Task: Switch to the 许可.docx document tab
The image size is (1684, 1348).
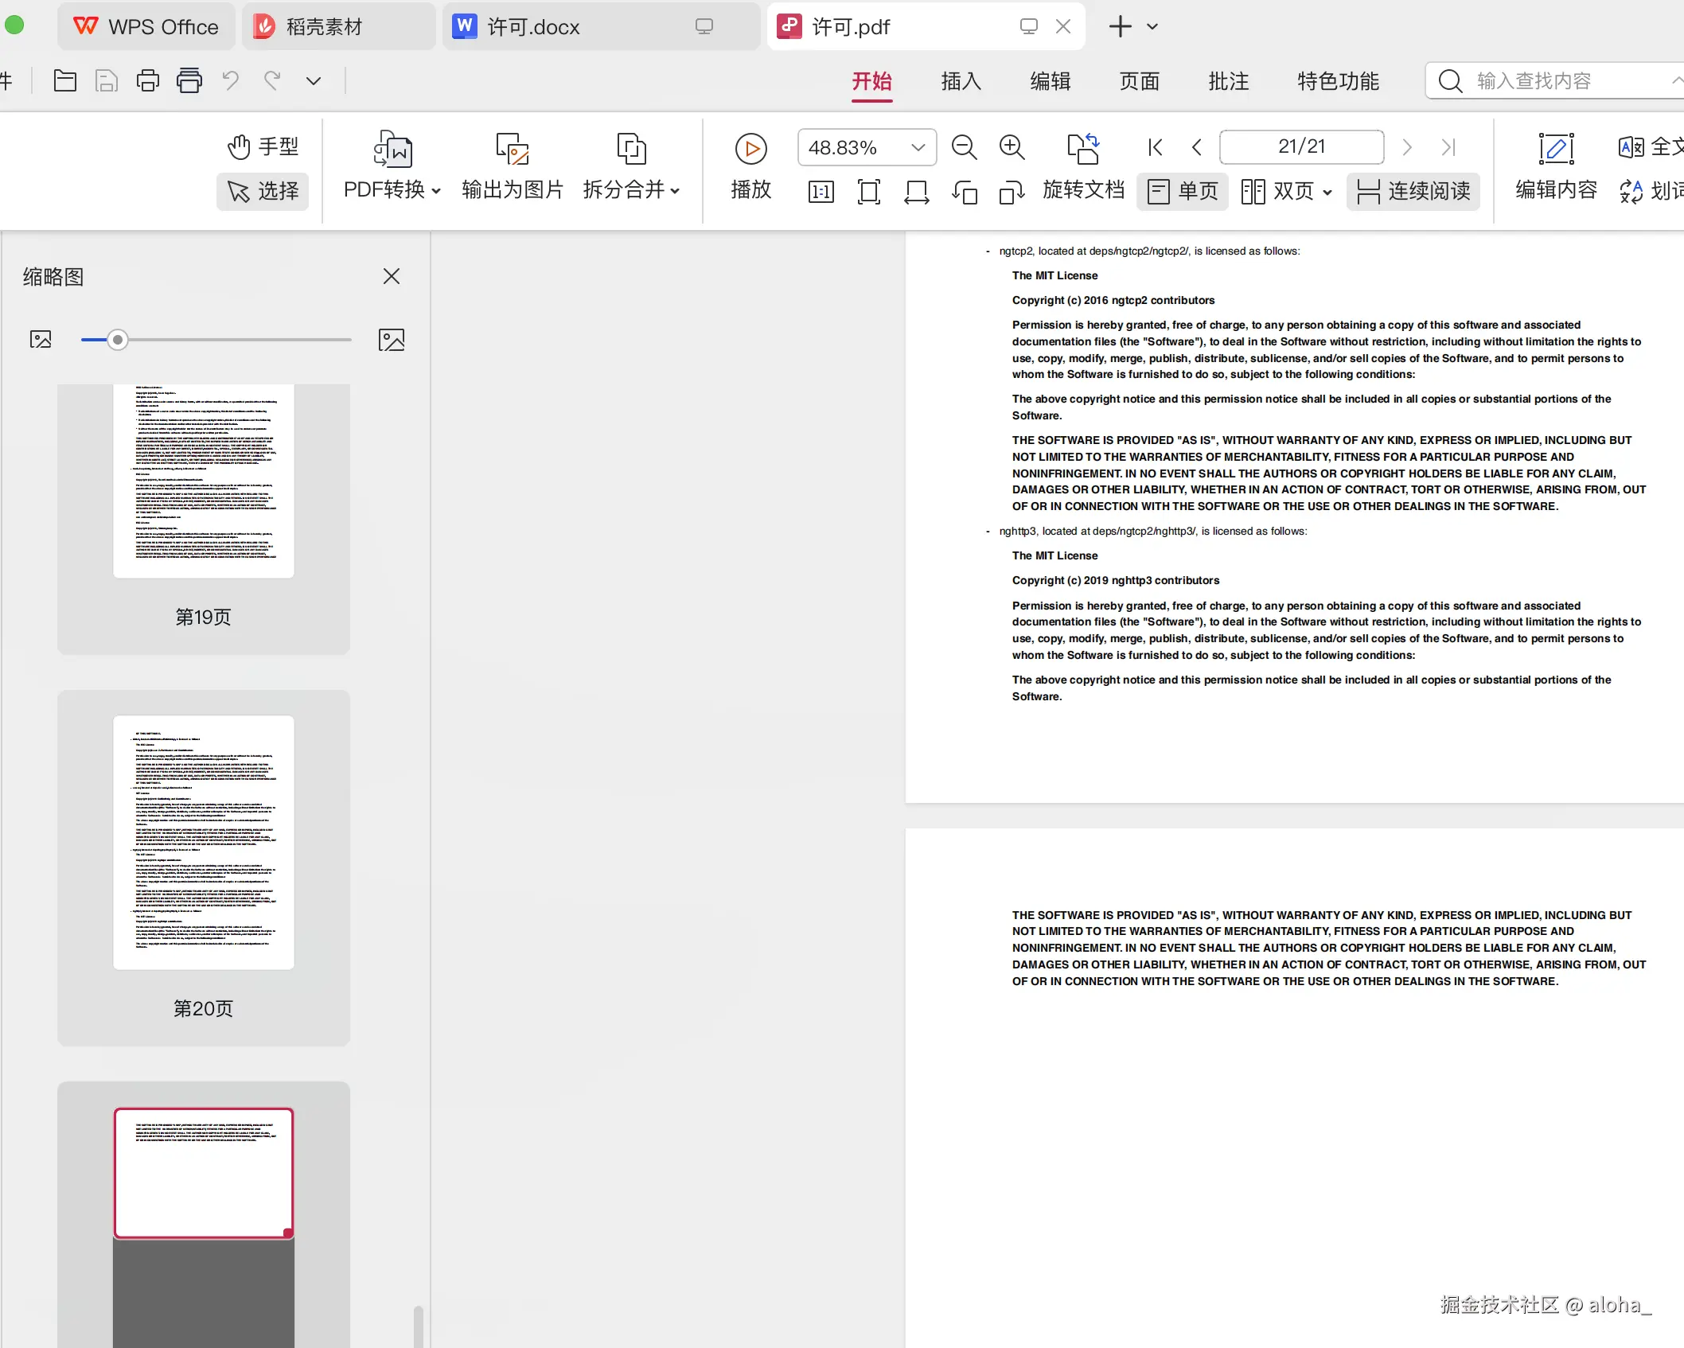Action: [x=533, y=27]
